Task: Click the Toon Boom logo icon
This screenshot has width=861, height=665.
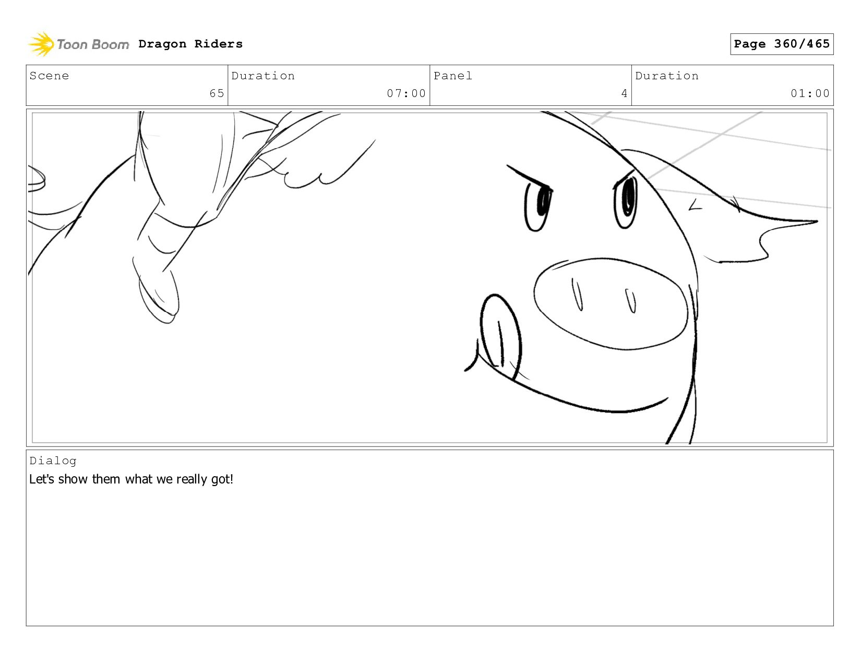Action: [x=41, y=44]
